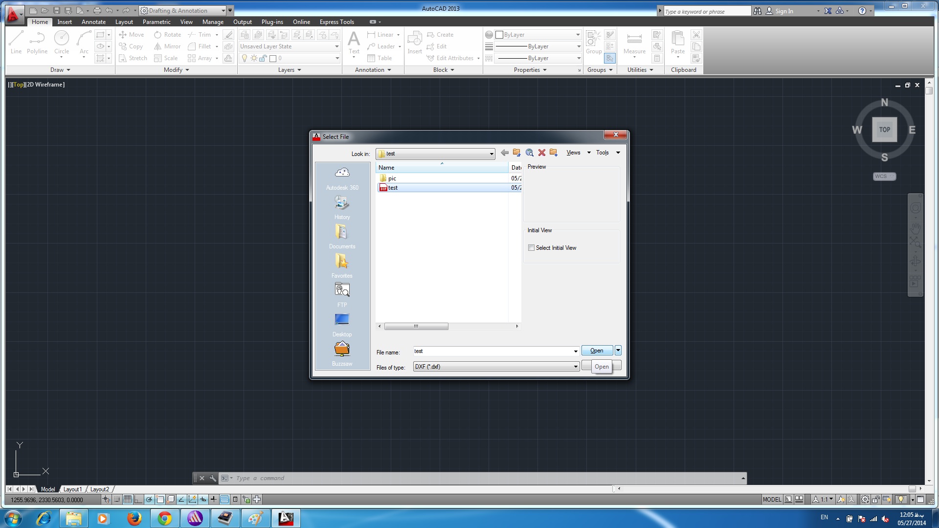Open the History places shortcut

pos(342,206)
